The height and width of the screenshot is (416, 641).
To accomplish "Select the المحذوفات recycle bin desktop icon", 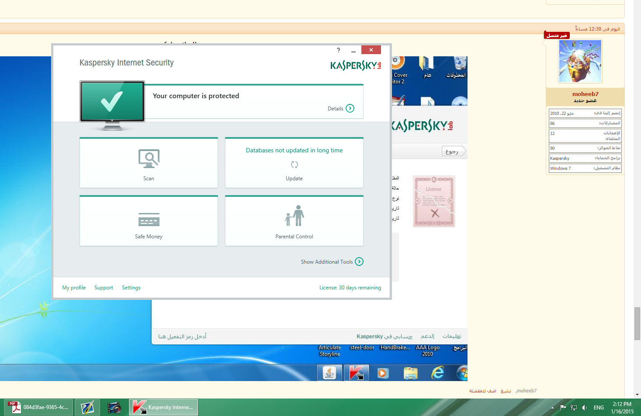I will [x=457, y=68].
